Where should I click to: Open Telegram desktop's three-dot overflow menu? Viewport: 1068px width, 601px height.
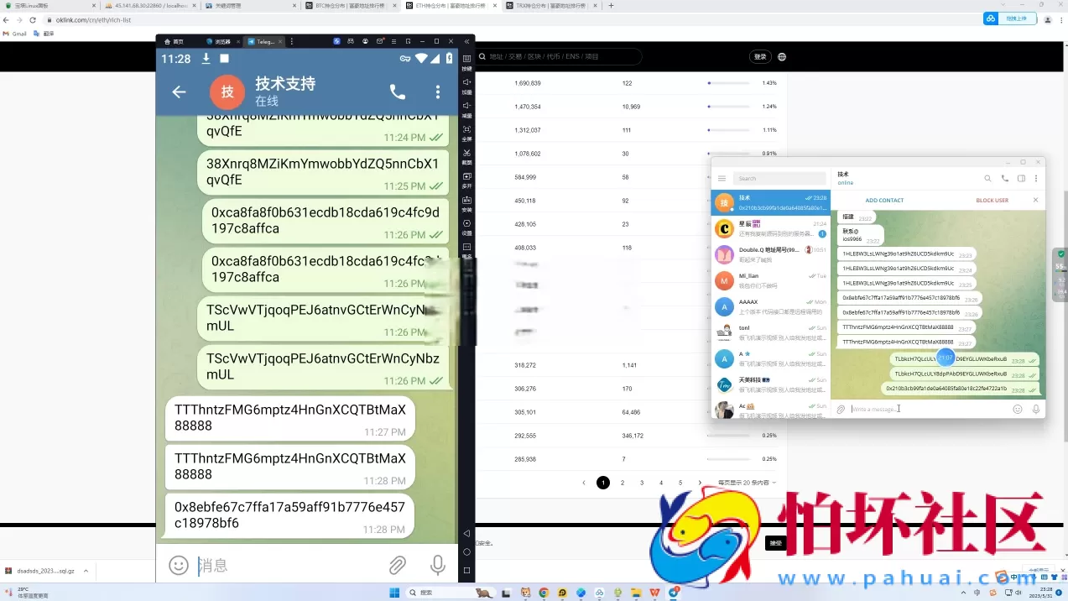1037,178
